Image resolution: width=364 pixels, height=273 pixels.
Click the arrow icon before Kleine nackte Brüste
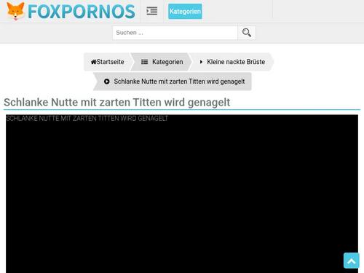coord(201,62)
